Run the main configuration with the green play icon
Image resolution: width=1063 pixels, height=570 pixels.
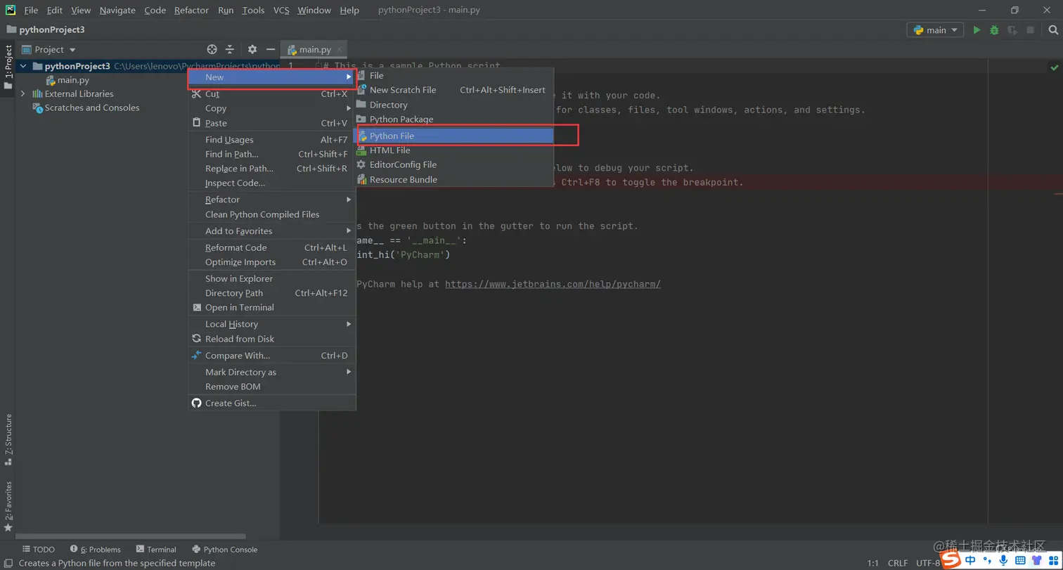pyautogui.click(x=977, y=30)
